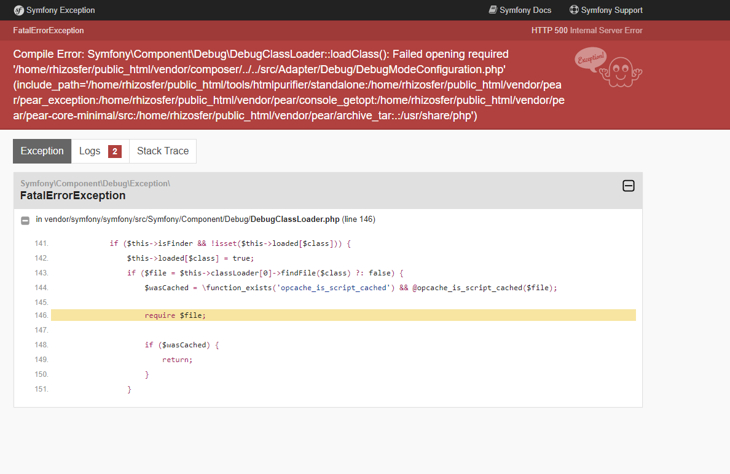Click the HTTP 500 Internal Server Error text

[587, 30]
